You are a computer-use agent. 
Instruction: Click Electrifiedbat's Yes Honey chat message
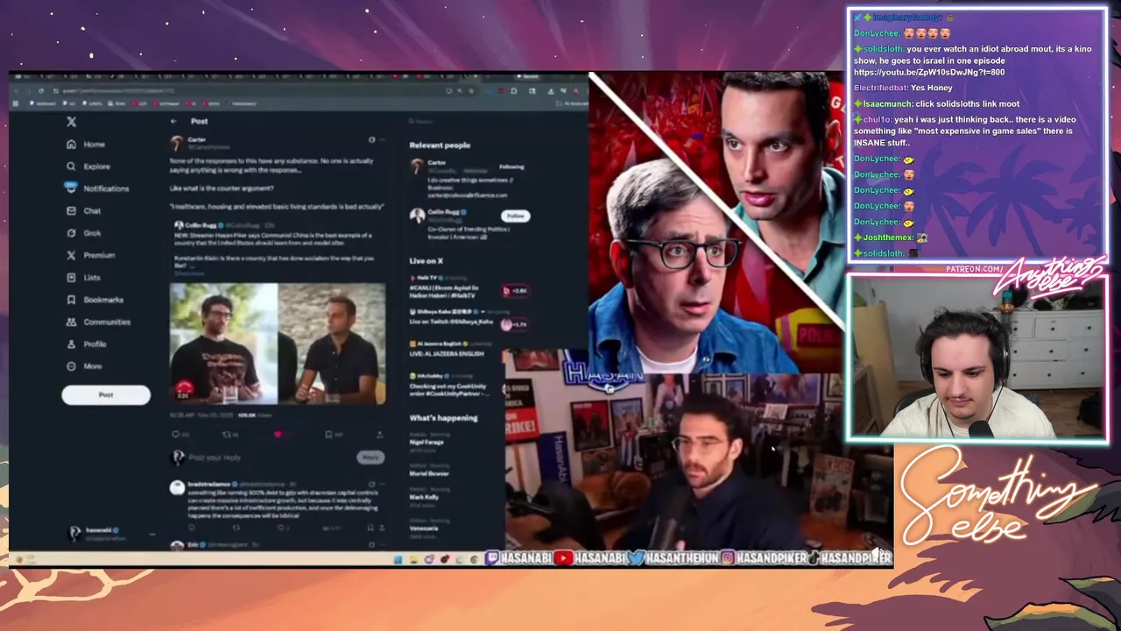(903, 89)
